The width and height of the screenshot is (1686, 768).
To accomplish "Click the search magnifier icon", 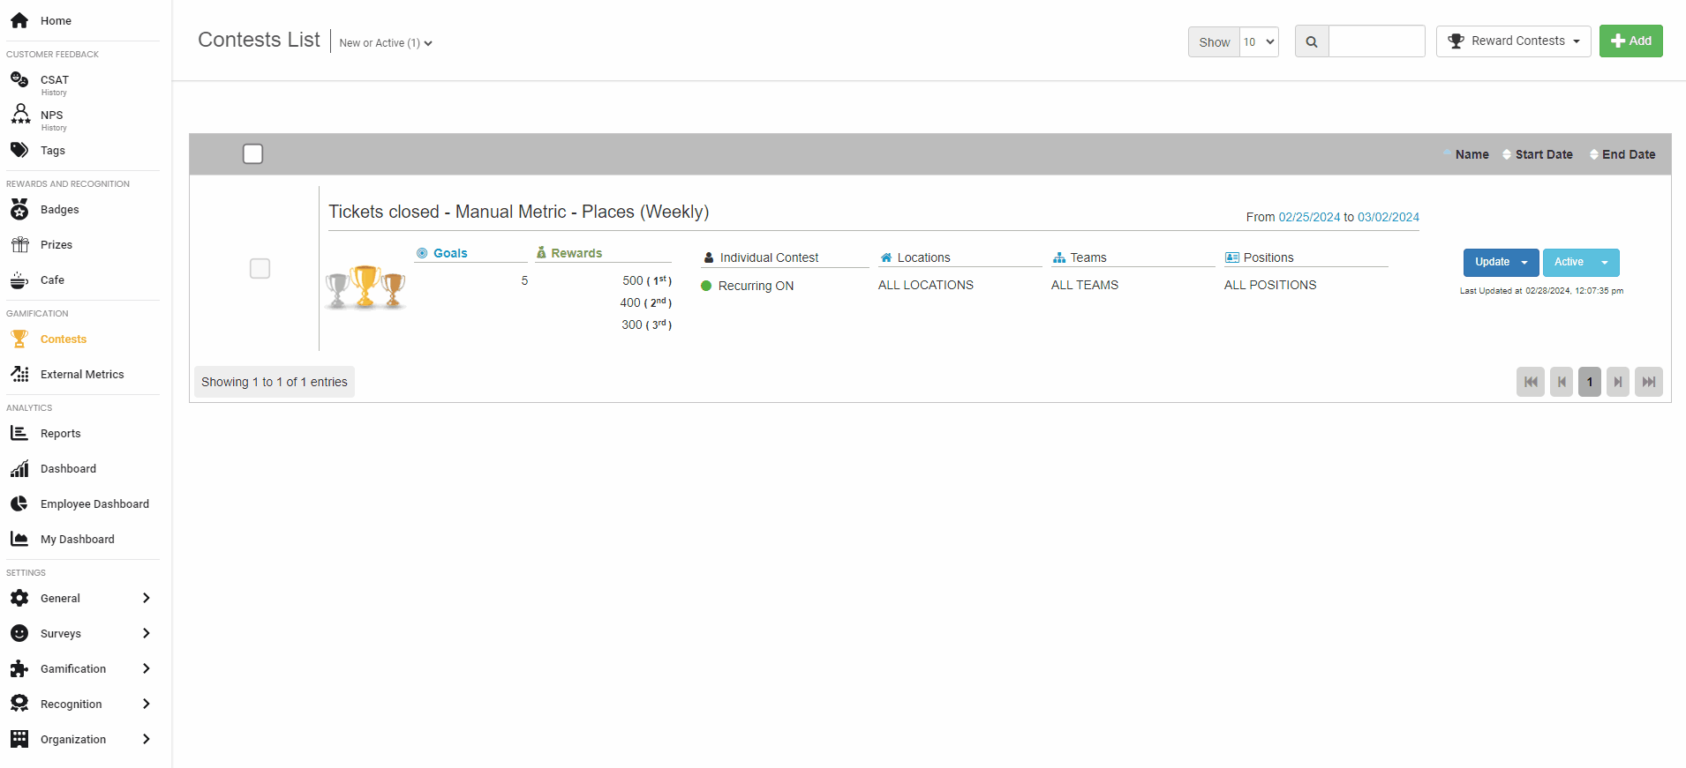I will click(x=1312, y=41).
